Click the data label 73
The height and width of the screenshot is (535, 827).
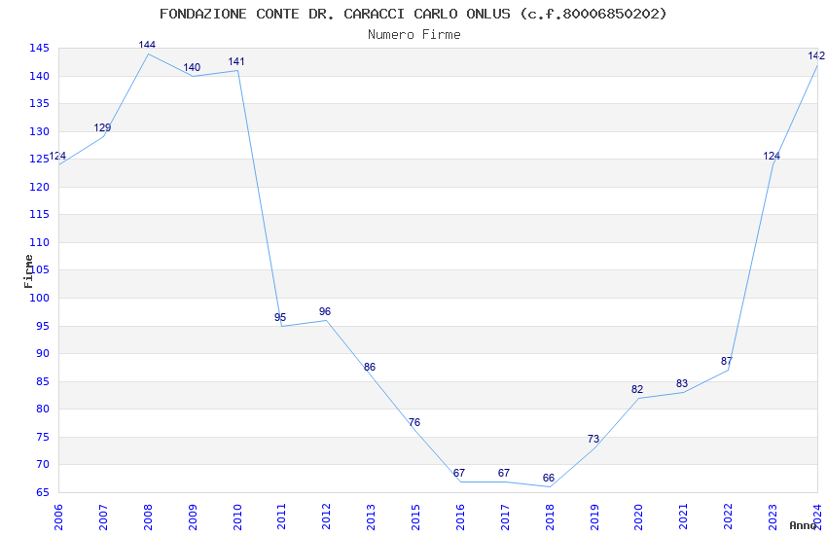pyautogui.click(x=593, y=439)
